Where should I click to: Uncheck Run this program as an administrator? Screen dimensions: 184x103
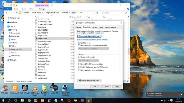tap(79, 70)
